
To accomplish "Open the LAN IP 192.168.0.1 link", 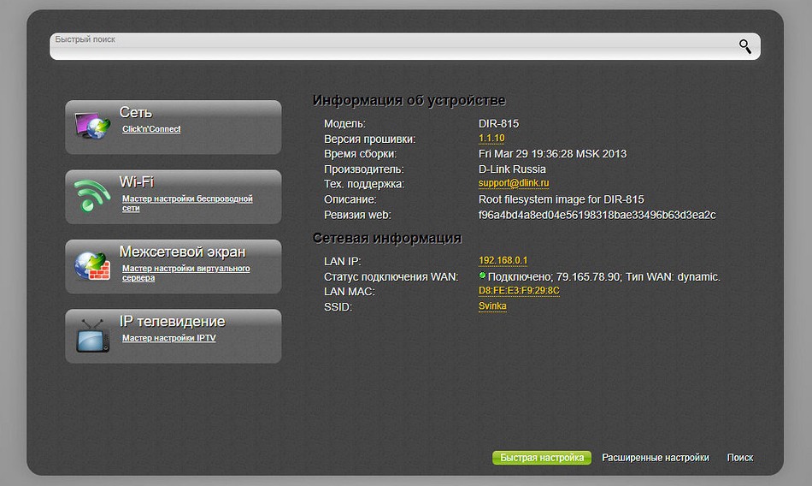I will (x=503, y=261).
